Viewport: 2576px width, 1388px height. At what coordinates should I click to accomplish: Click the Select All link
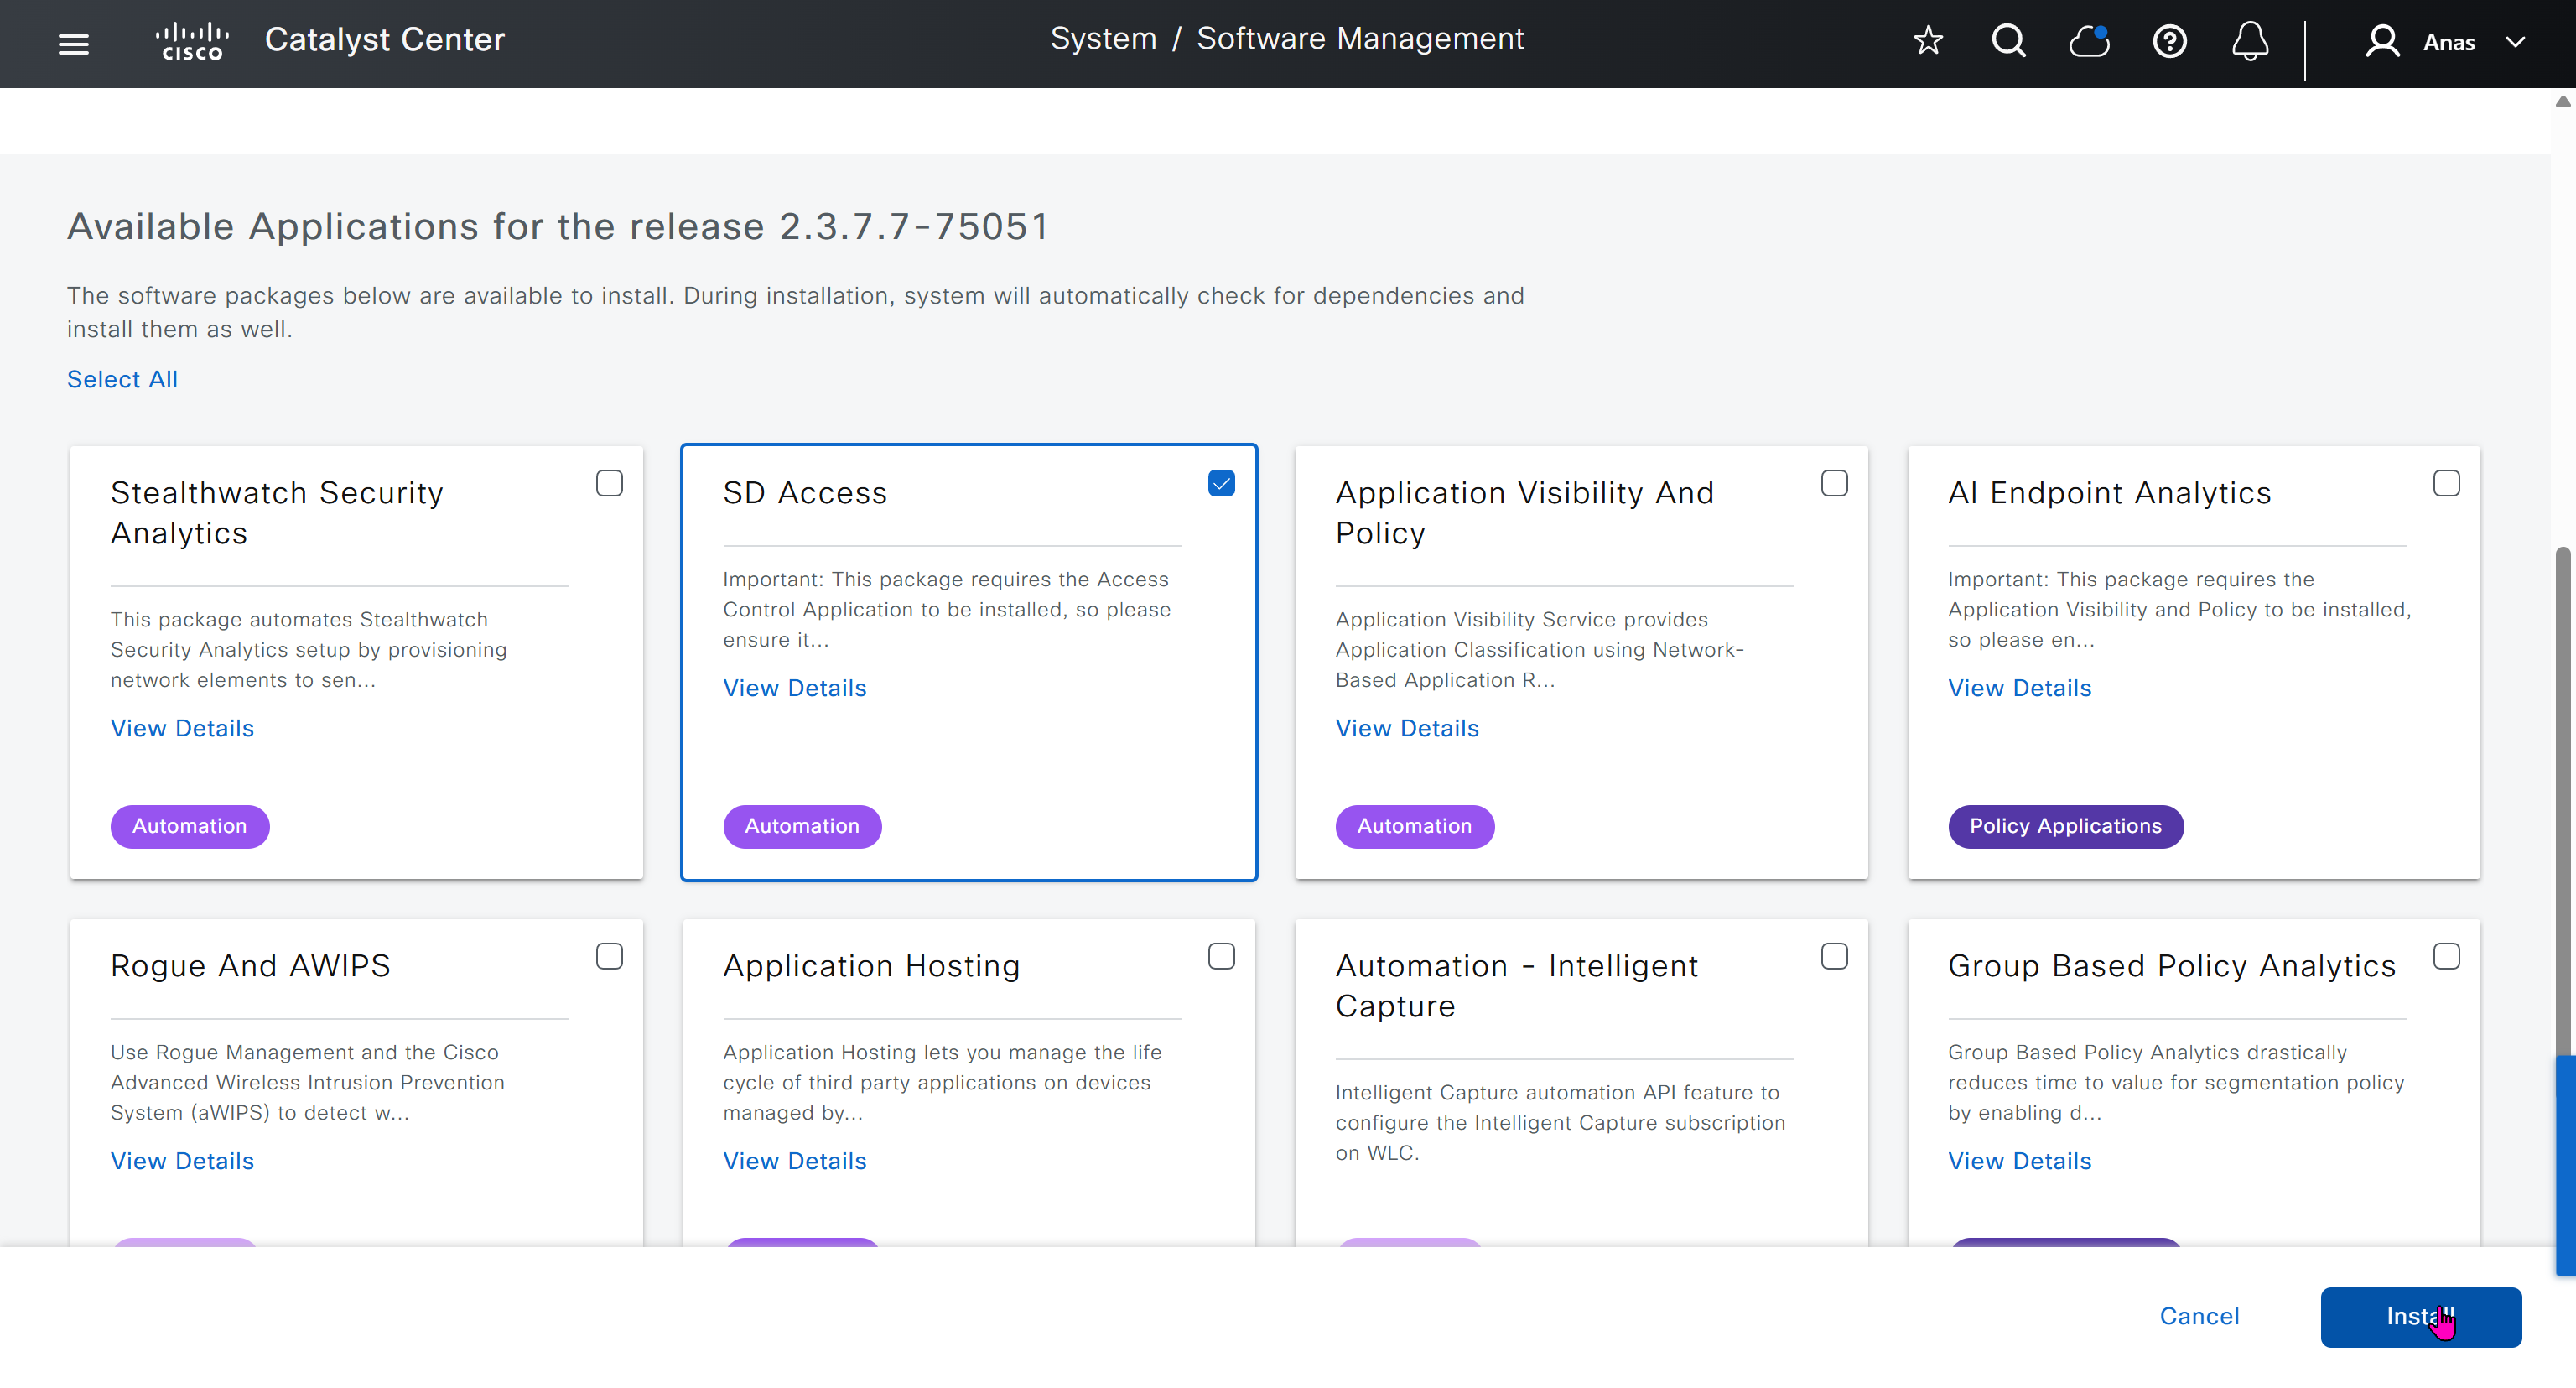coord(122,379)
